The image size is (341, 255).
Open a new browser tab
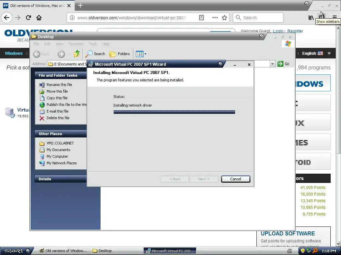[x=80, y=5]
